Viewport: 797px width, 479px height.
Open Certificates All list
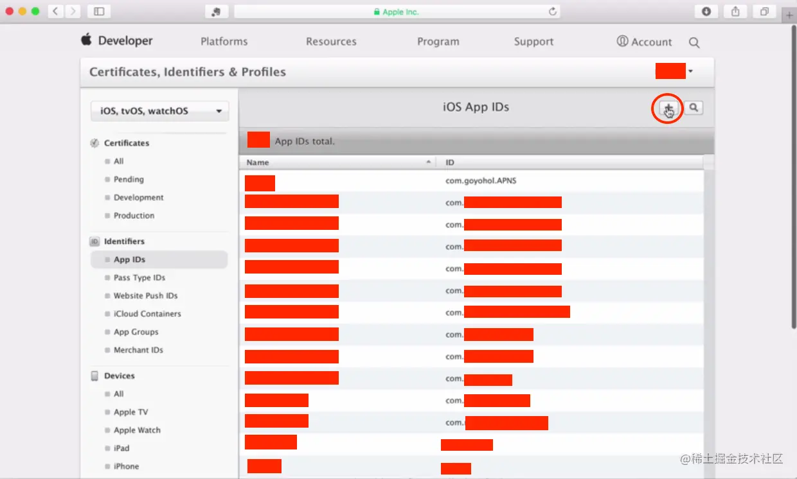[119, 161]
